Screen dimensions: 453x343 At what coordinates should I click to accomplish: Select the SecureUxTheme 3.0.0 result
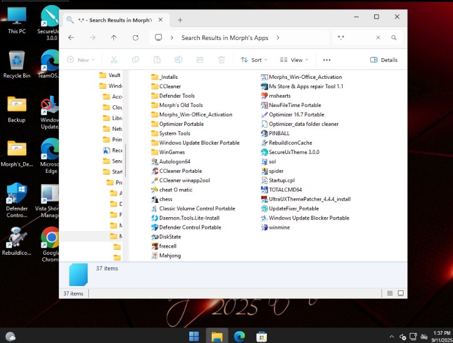tap(290, 152)
